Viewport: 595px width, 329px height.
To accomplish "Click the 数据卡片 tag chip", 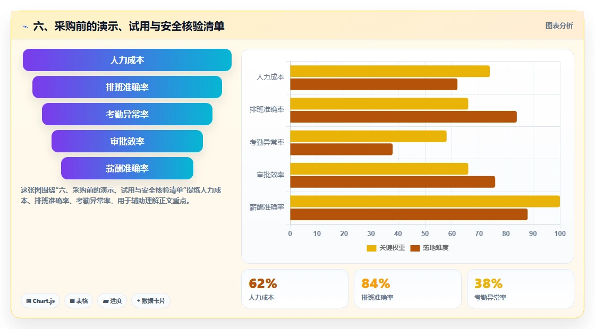I will click(x=151, y=301).
